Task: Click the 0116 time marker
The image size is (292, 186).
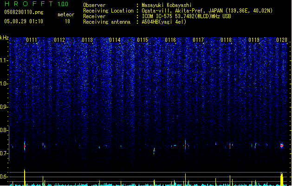Action: (x=170, y=40)
